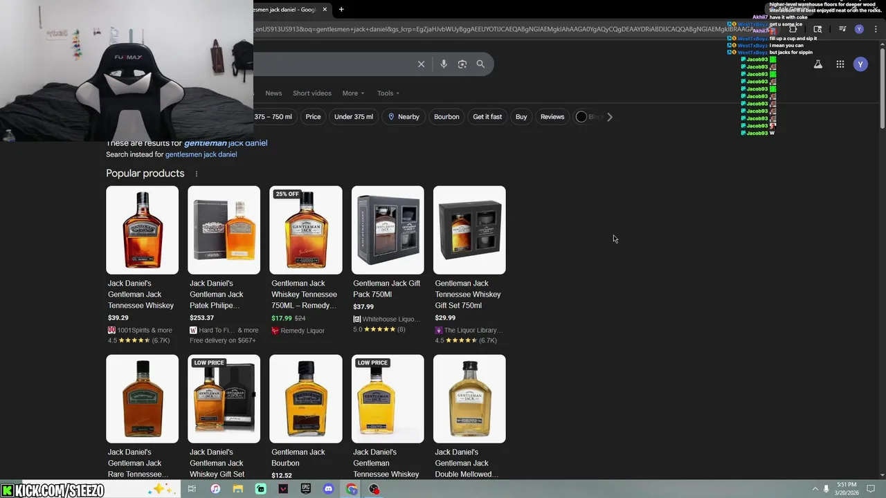Click the $253.37 price text

(202, 317)
